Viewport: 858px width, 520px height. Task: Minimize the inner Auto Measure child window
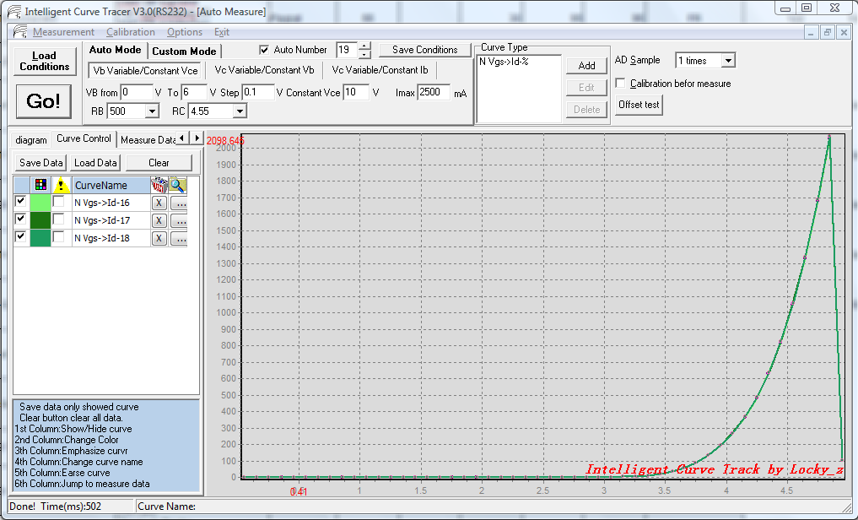tap(811, 33)
